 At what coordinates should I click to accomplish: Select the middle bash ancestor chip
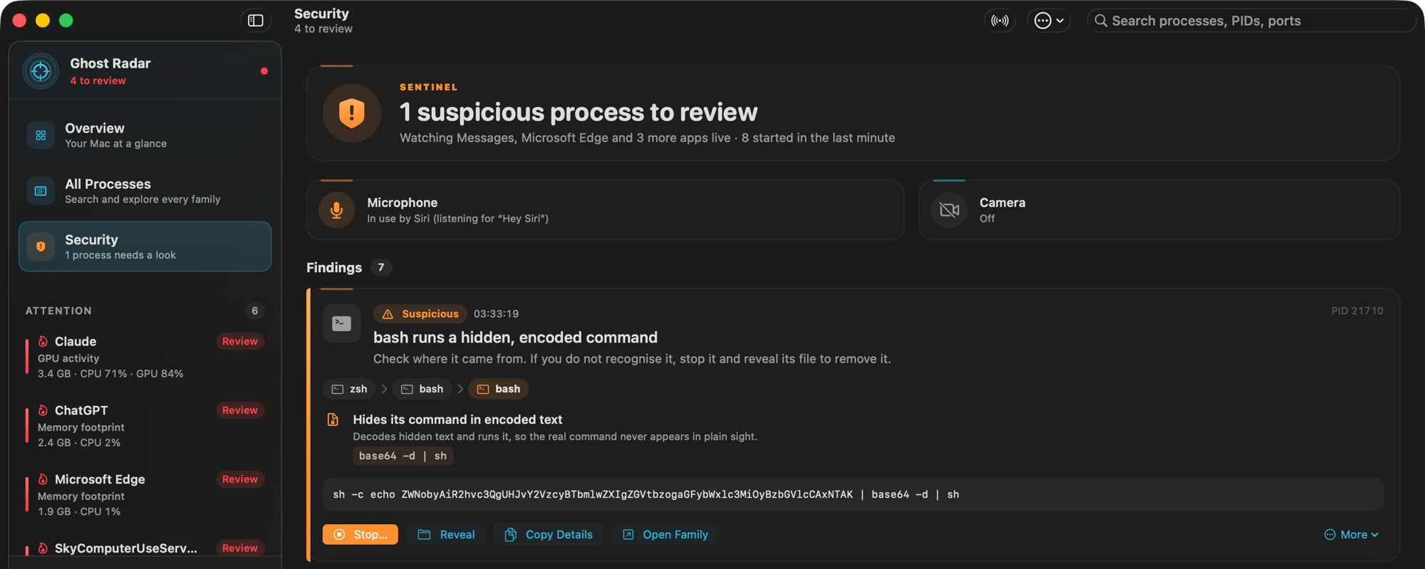(x=422, y=390)
